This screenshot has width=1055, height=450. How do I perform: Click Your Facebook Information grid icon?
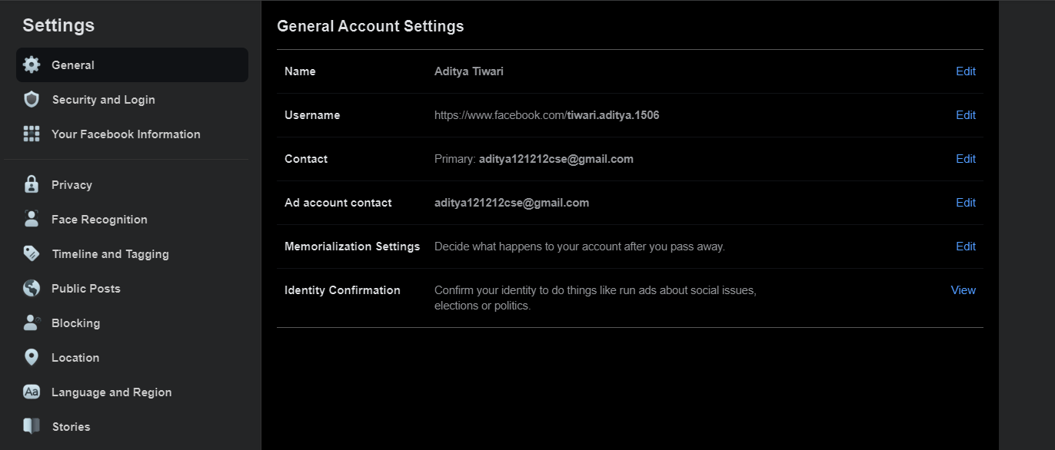[x=32, y=134]
